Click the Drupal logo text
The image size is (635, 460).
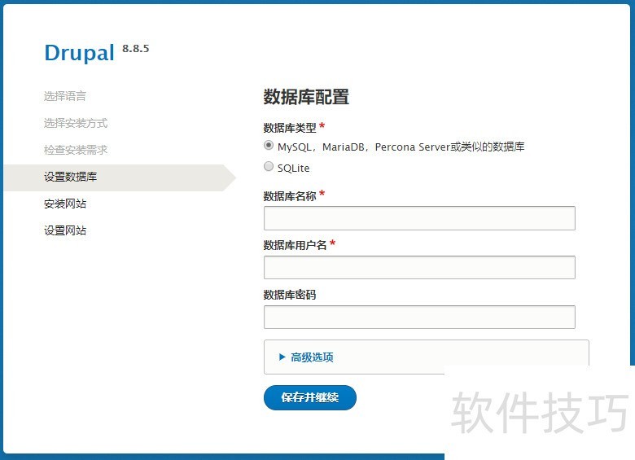tap(80, 53)
